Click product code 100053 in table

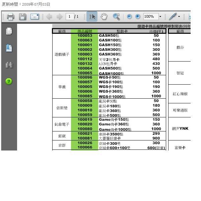pos(85,35)
